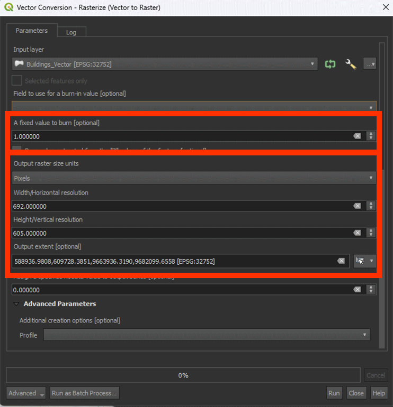Click the browse ellipsis button beside Input layer
The height and width of the screenshot is (407, 393).
(x=370, y=64)
